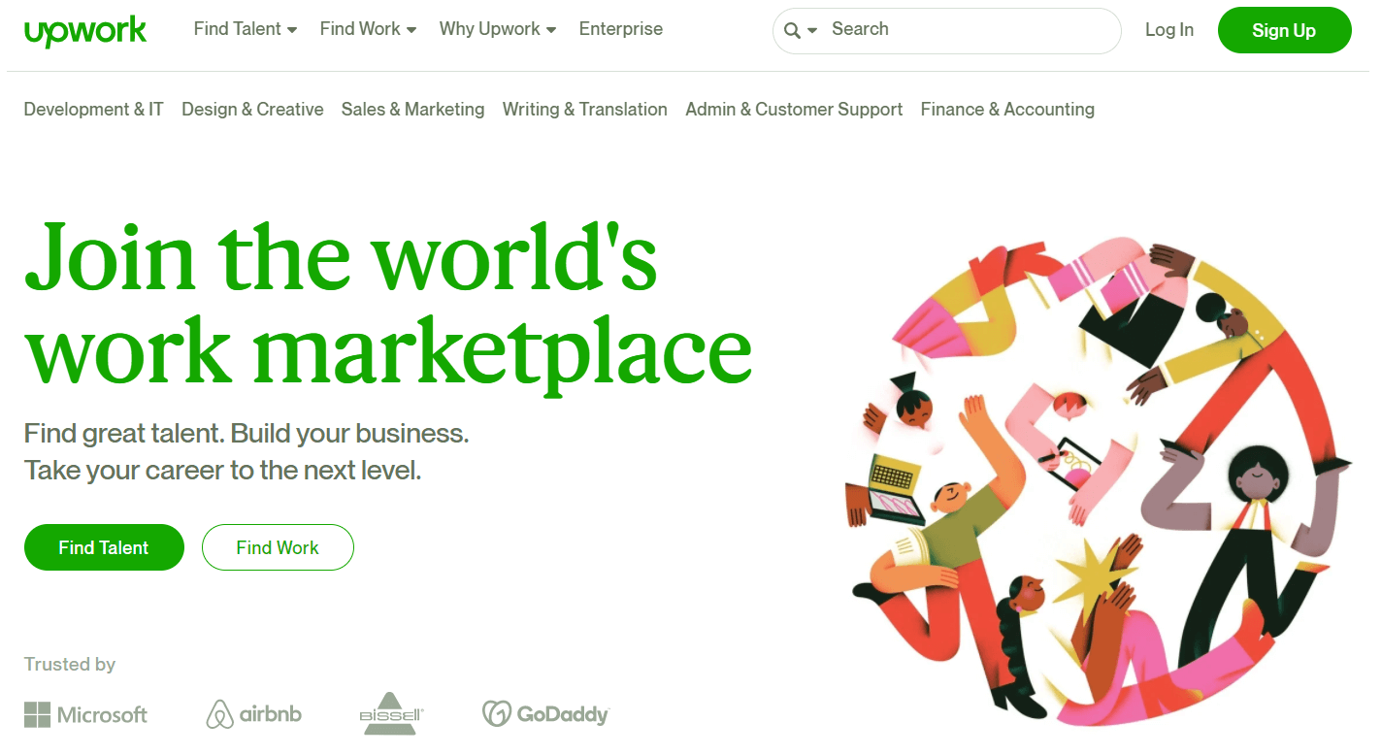The height and width of the screenshot is (755, 1381).
Task: Choose the Finance & Accounting category
Action: coord(1007,110)
